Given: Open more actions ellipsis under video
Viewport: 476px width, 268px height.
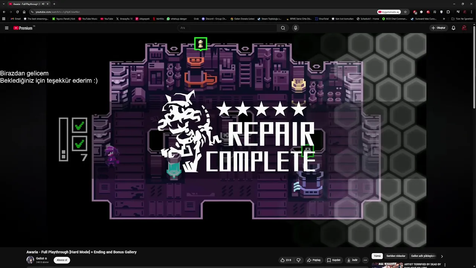Looking at the screenshot, I should pyautogui.click(x=365, y=260).
